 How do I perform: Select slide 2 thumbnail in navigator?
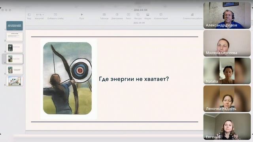pyautogui.click(x=15, y=37)
